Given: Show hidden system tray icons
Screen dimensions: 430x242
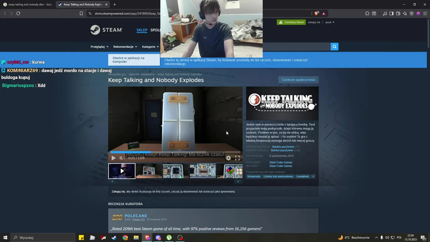Looking at the screenshot, I should [376, 238].
